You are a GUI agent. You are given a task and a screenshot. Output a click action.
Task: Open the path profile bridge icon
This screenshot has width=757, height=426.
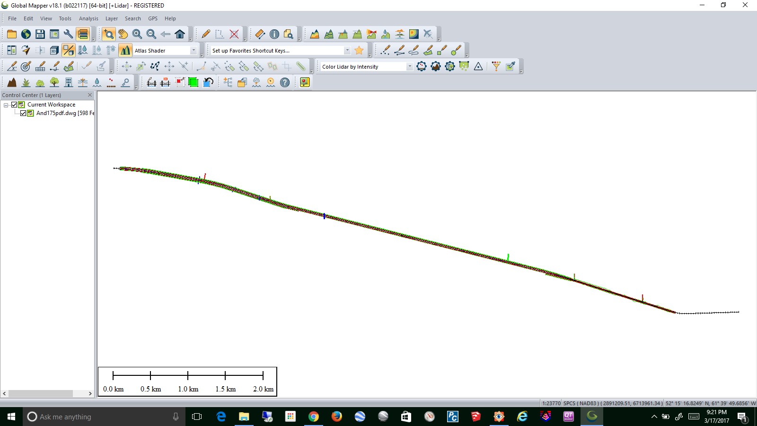pos(151,82)
